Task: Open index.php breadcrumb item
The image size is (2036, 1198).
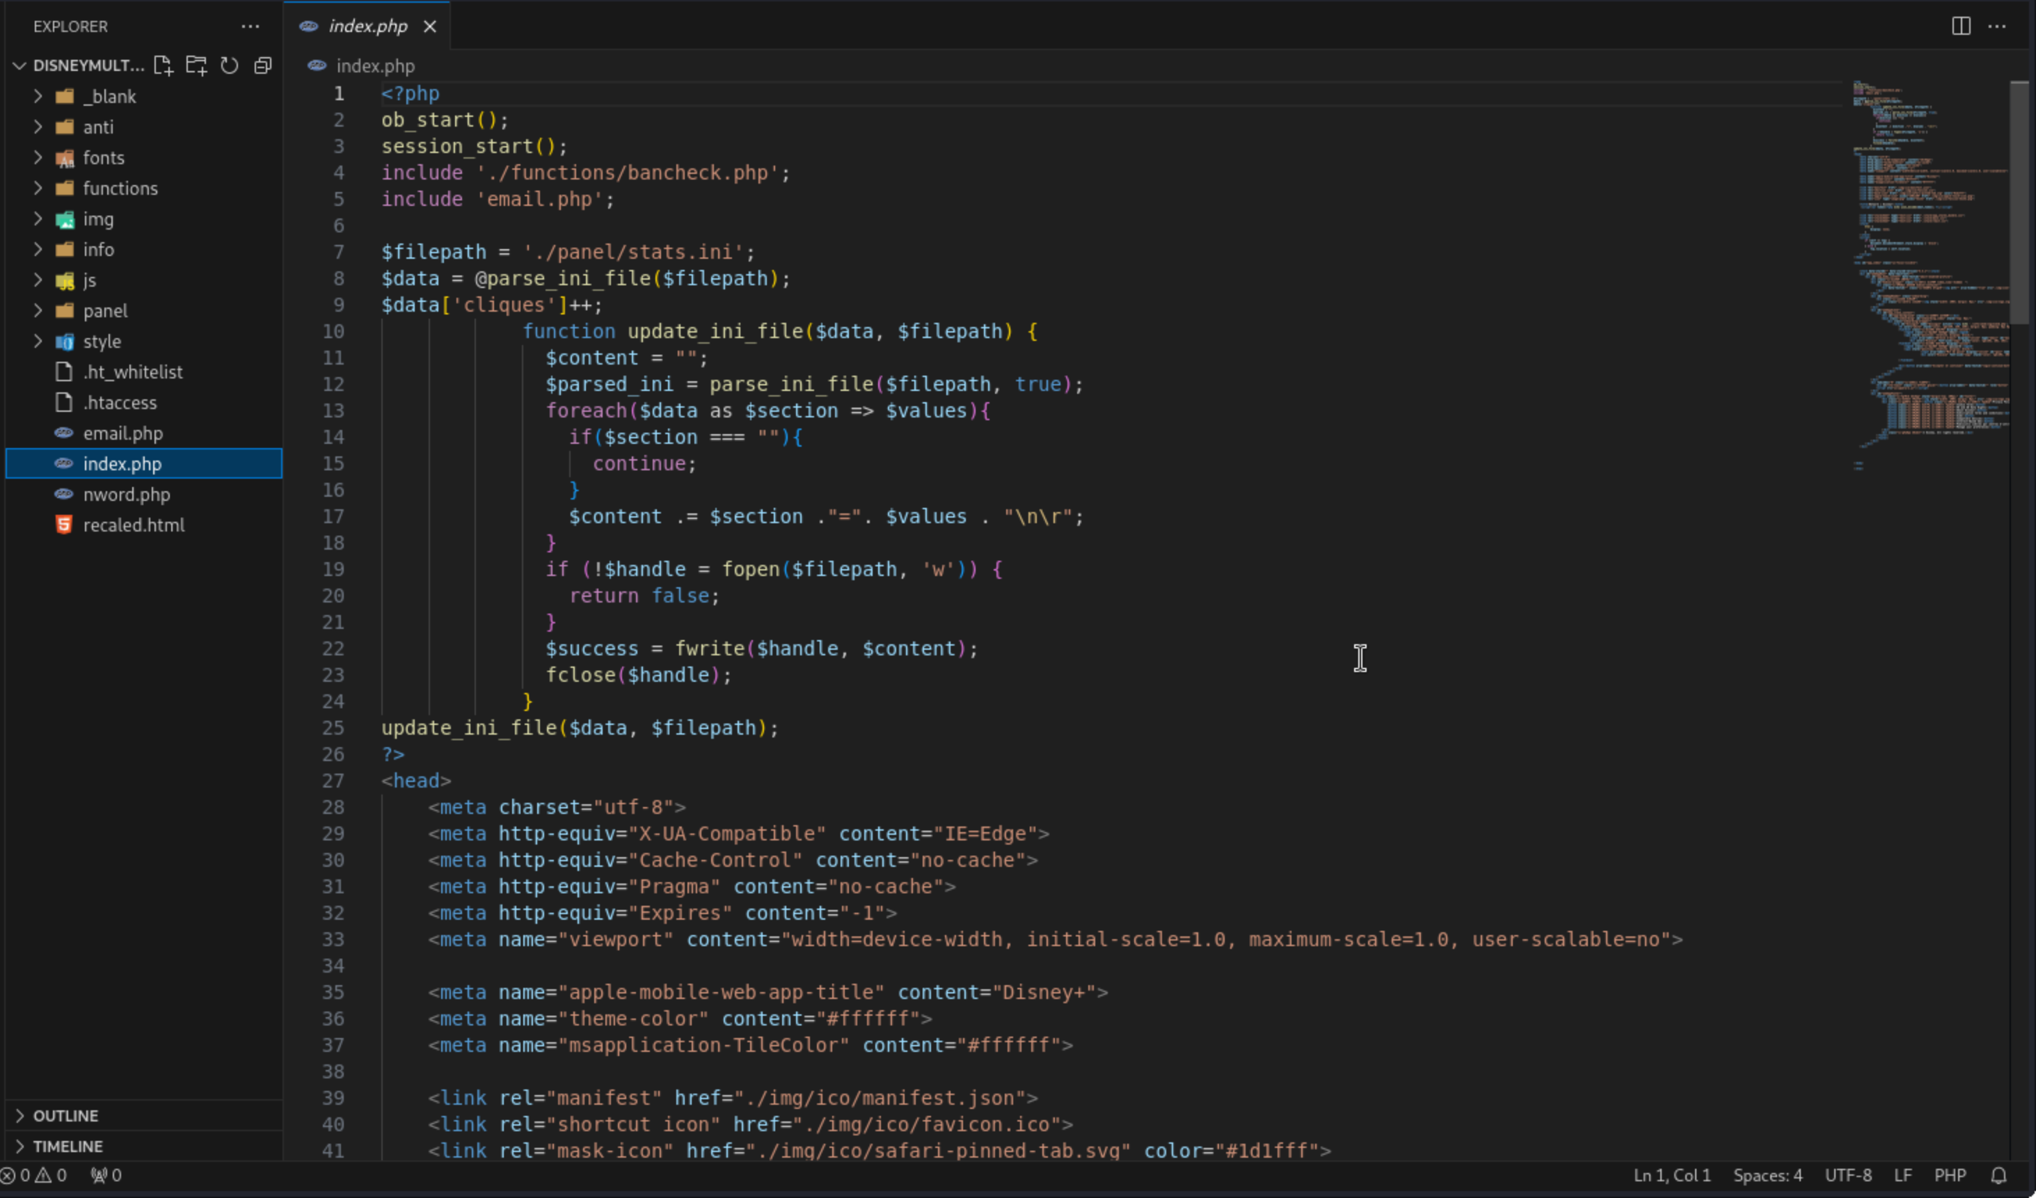Action: pyautogui.click(x=375, y=65)
